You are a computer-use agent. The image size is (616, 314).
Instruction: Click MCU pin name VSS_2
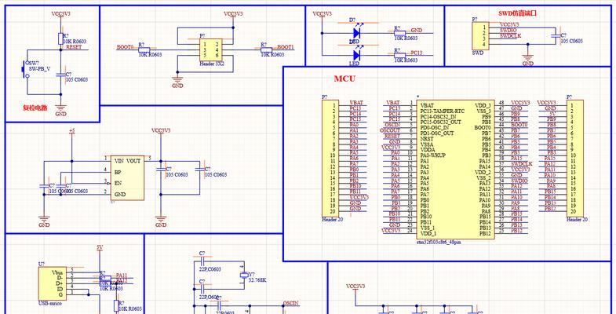tap(483, 177)
